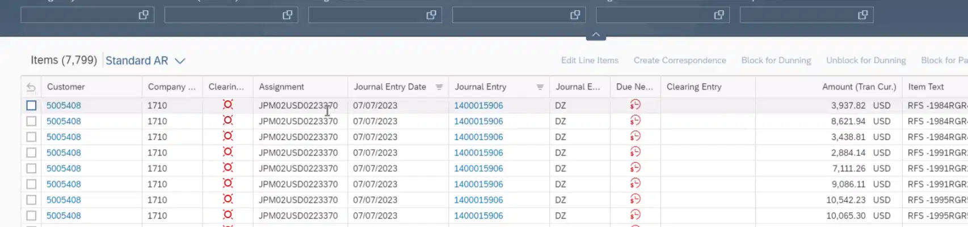Click Create Correspondence button
968x227 pixels.
[680, 61]
